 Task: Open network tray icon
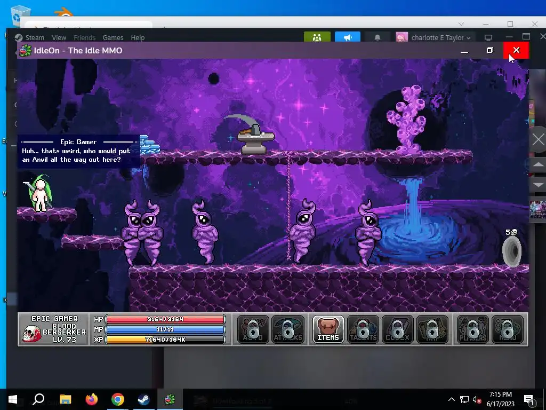[x=464, y=399]
